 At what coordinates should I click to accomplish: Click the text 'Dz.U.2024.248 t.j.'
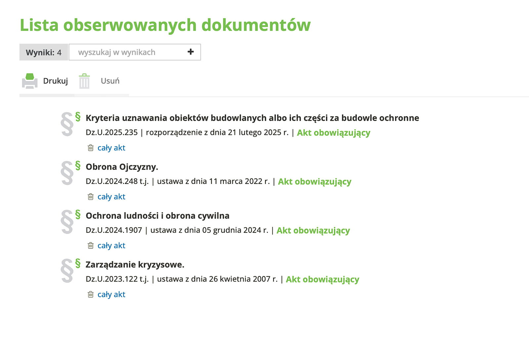click(117, 181)
